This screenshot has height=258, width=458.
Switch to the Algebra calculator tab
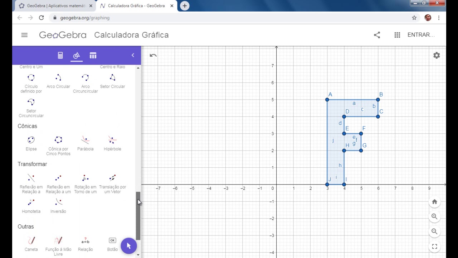tap(60, 56)
